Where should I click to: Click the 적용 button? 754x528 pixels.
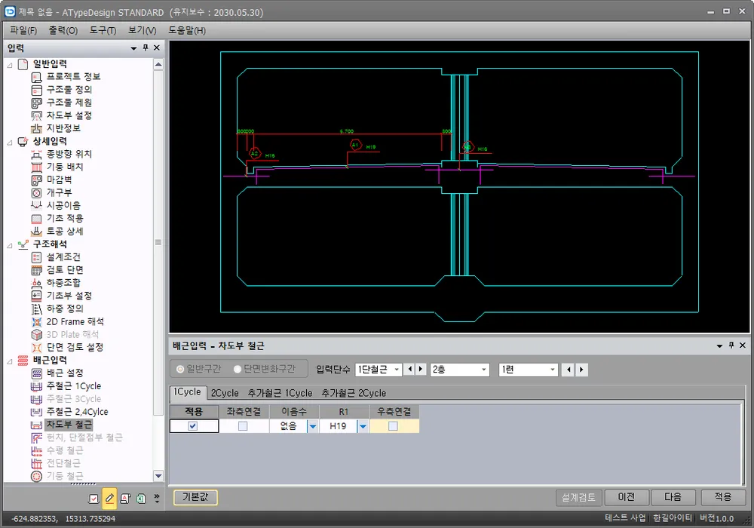pyautogui.click(x=723, y=497)
